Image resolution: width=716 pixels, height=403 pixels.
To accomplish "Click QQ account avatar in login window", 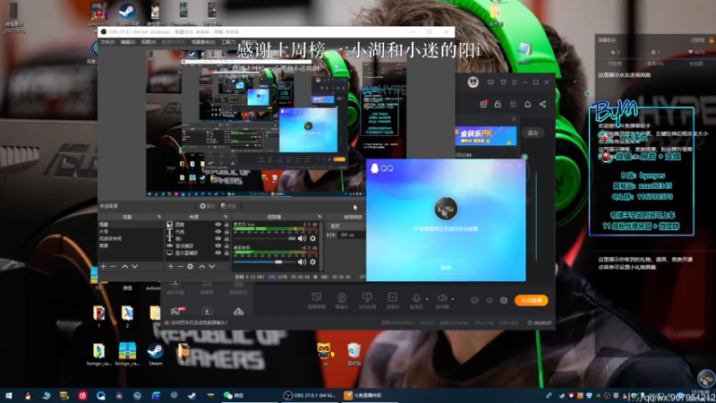I will pyautogui.click(x=446, y=209).
